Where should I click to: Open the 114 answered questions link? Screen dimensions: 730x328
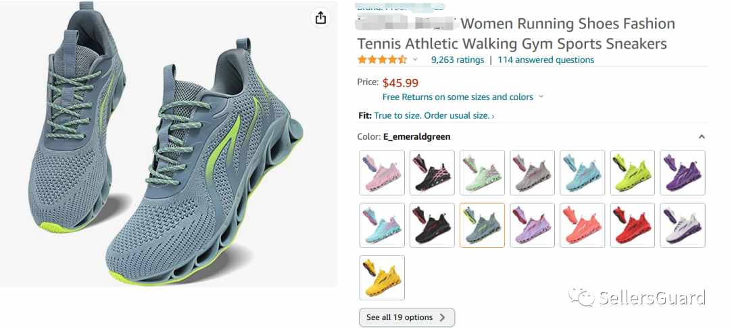(x=545, y=60)
